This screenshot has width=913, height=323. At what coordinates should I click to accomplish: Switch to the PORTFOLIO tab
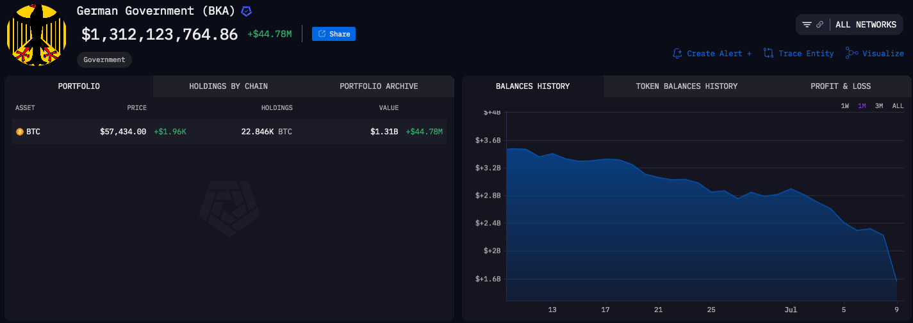[79, 86]
